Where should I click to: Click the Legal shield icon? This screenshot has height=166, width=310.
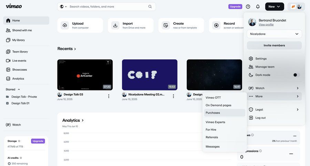click(x=251, y=109)
